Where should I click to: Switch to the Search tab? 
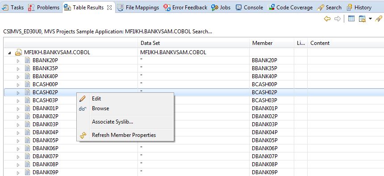tap(329, 7)
